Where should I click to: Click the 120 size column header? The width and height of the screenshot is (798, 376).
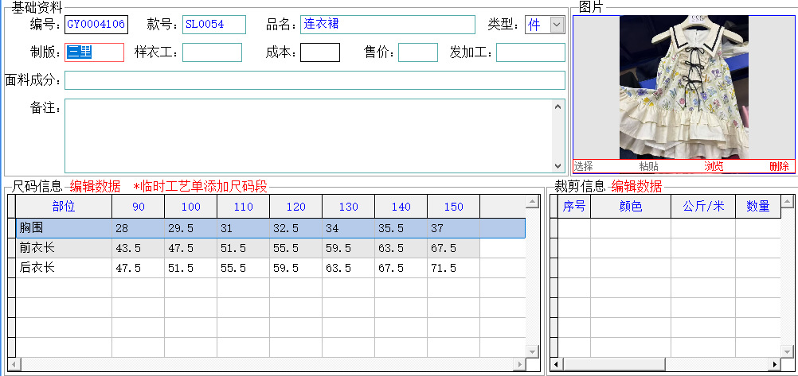click(x=295, y=207)
